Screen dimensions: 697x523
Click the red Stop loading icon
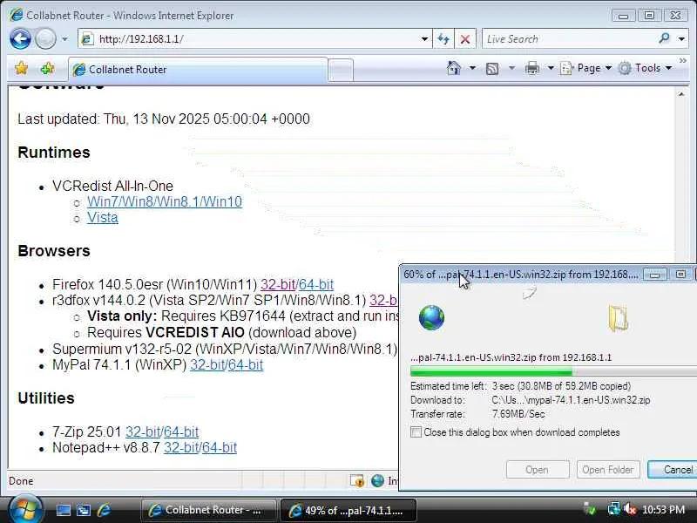[465, 39]
